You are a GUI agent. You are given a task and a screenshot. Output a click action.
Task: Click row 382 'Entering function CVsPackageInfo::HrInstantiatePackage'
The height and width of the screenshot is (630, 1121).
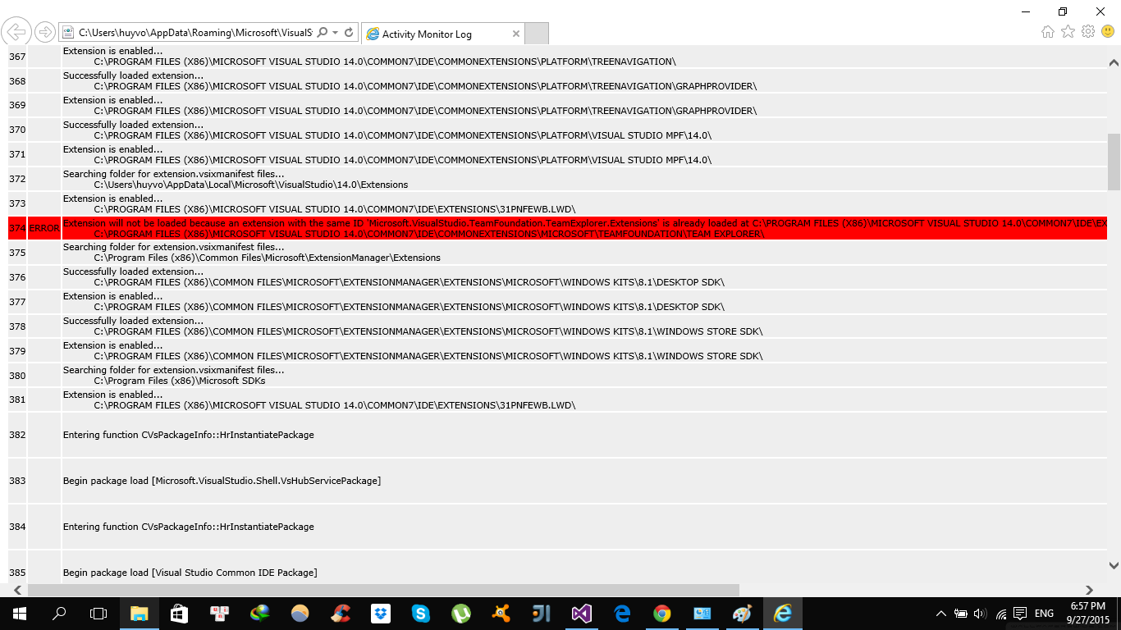tap(189, 435)
